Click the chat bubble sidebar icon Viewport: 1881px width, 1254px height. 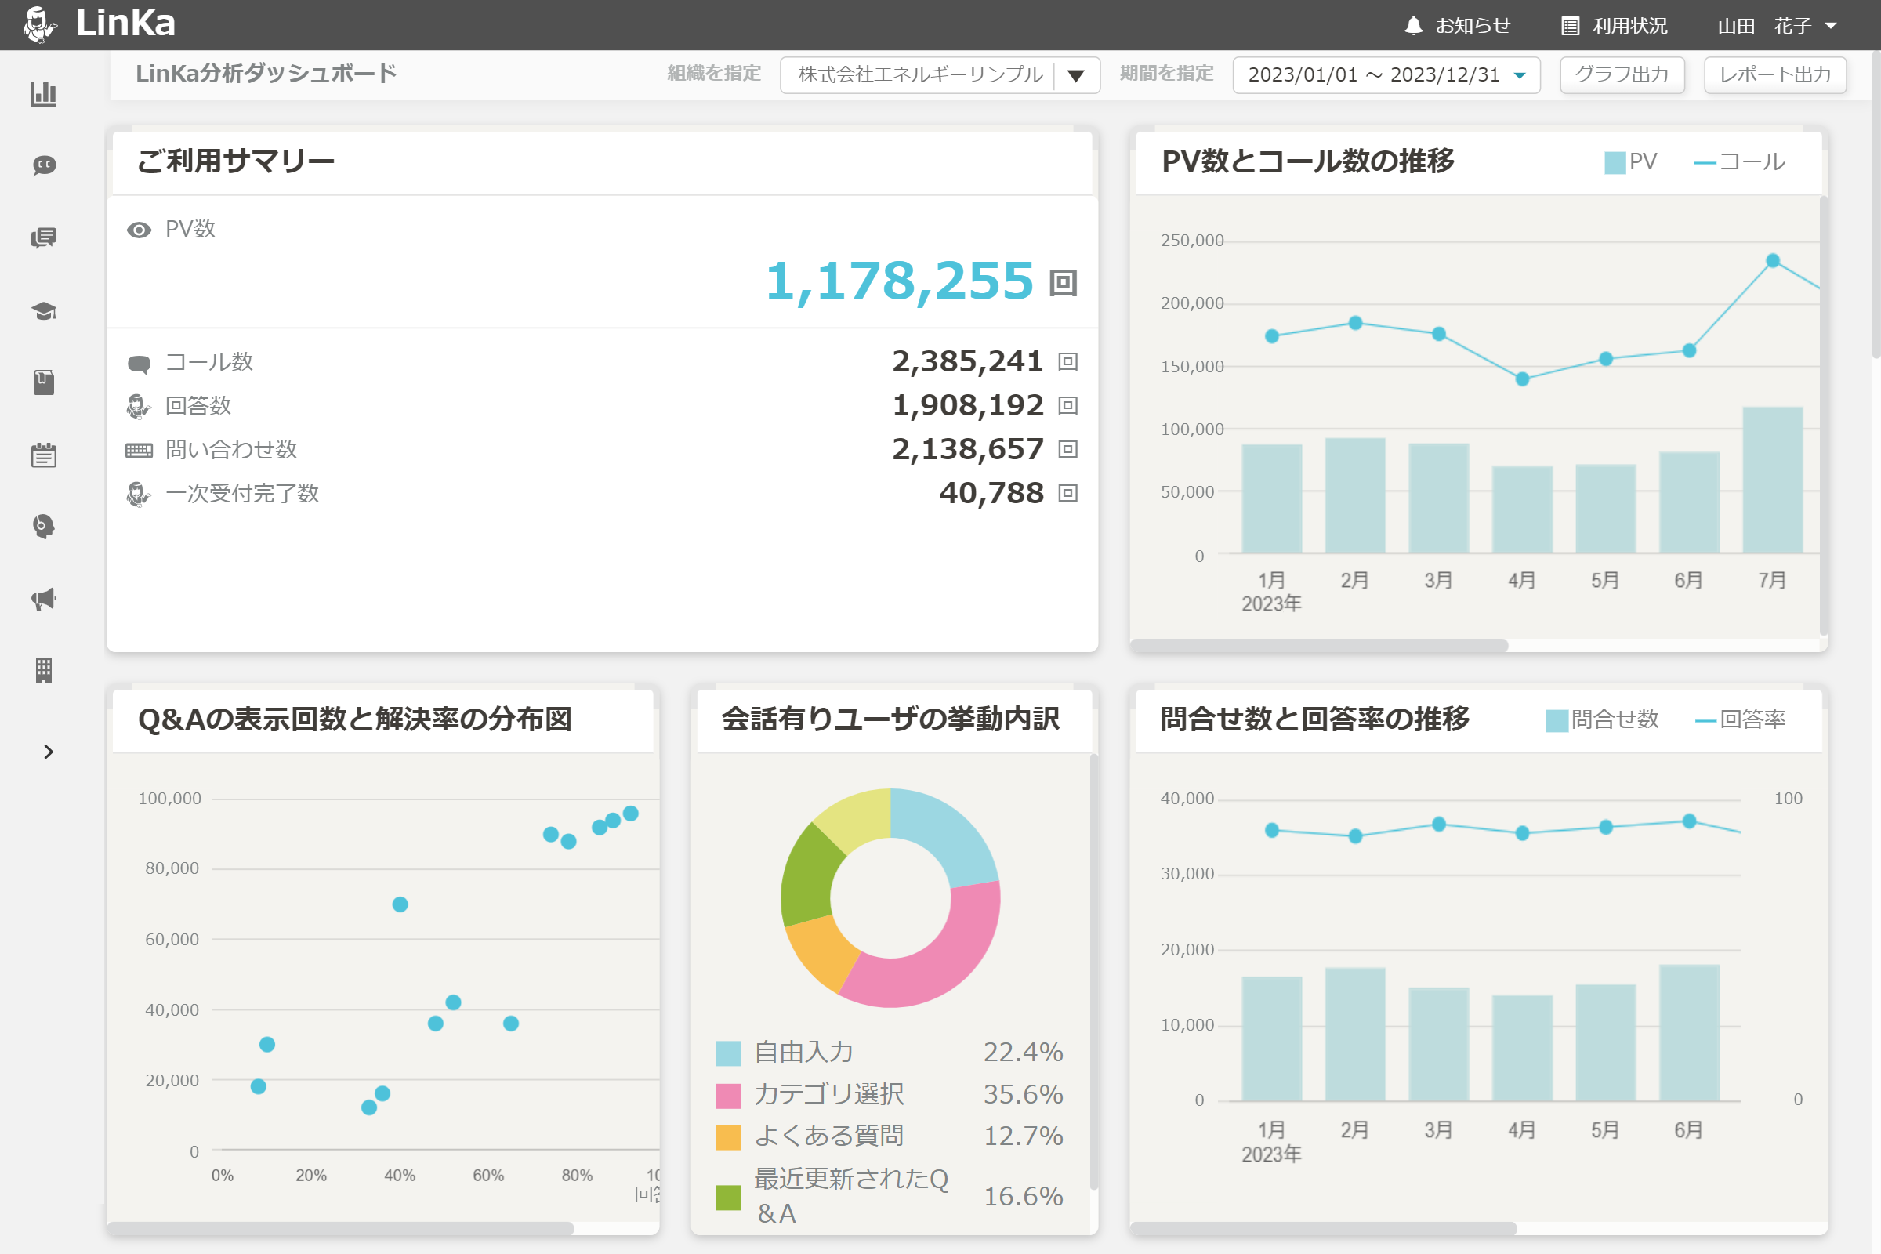point(44,165)
